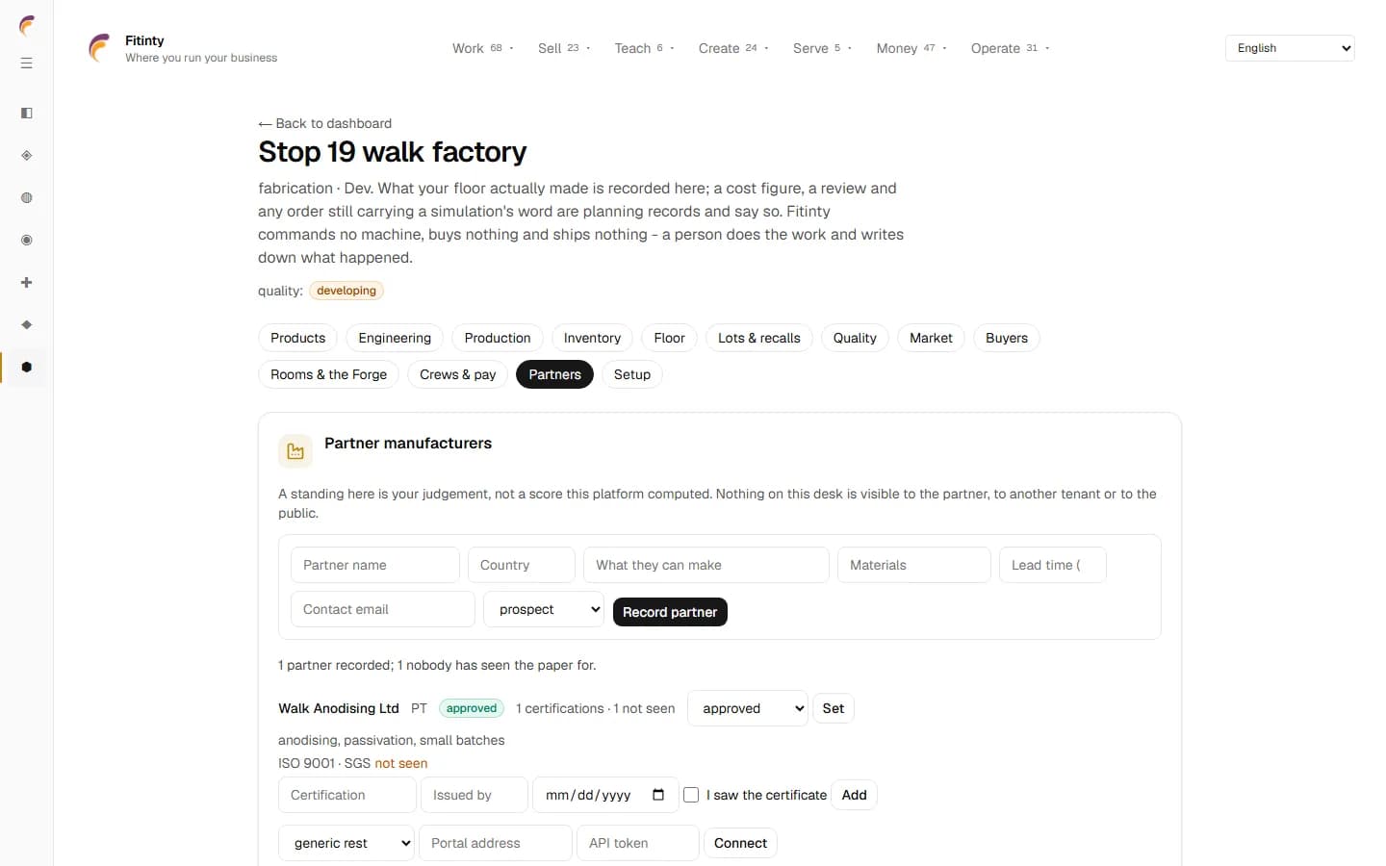Viewport: 1386px width, 866px height.
Task: Switch to the Lots & recalls tab
Action: pyautogui.click(x=759, y=338)
